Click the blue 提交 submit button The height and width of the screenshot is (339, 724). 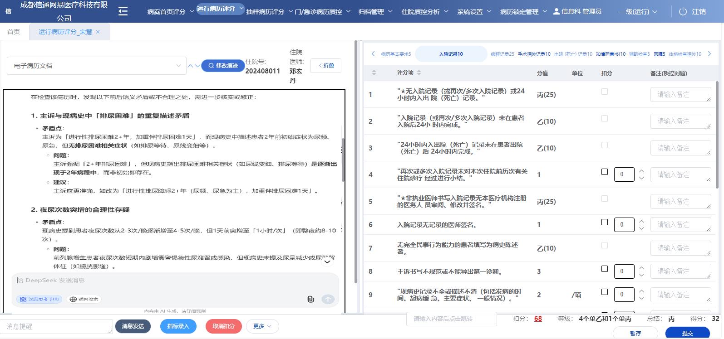point(687,333)
